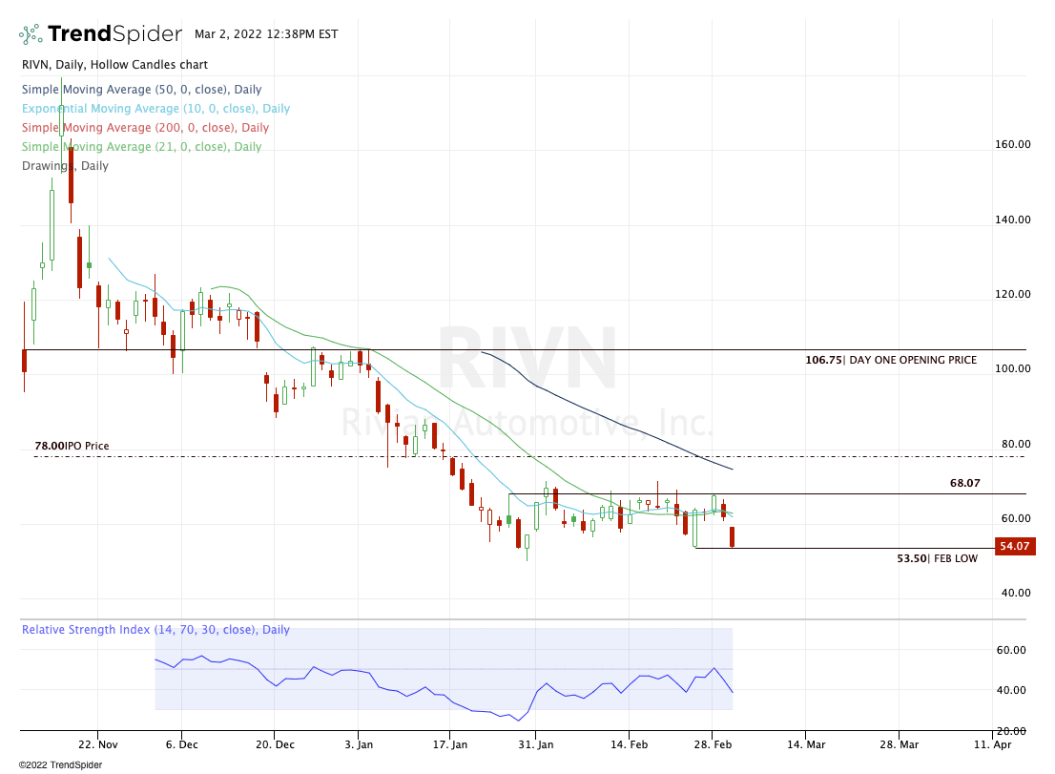The width and height of the screenshot is (1055, 774).
Task: Click the '©2022 TrendSpider' copyright text
Action: [x=60, y=765]
